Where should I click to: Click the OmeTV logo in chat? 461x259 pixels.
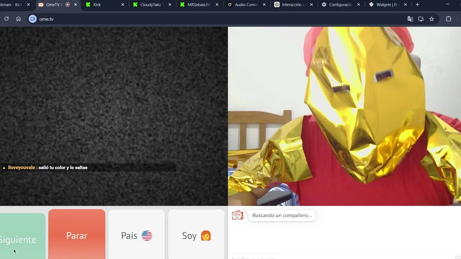tap(237, 215)
